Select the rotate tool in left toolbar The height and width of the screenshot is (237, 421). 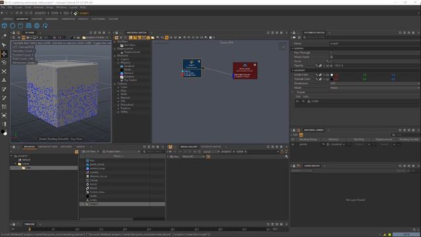point(4,63)
